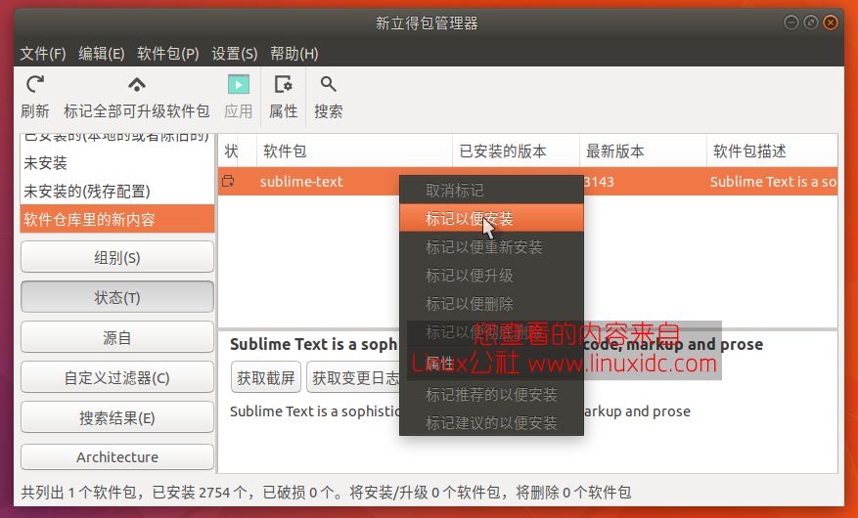This screenshot has width=858, height=518.
Task: Open 属性 properties toolbar icon
Action: pyautogui.click(x=283, y=85)
